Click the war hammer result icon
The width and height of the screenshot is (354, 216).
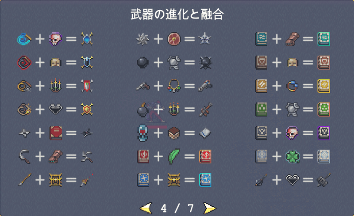pyautogui.click(x=324, y=180)
